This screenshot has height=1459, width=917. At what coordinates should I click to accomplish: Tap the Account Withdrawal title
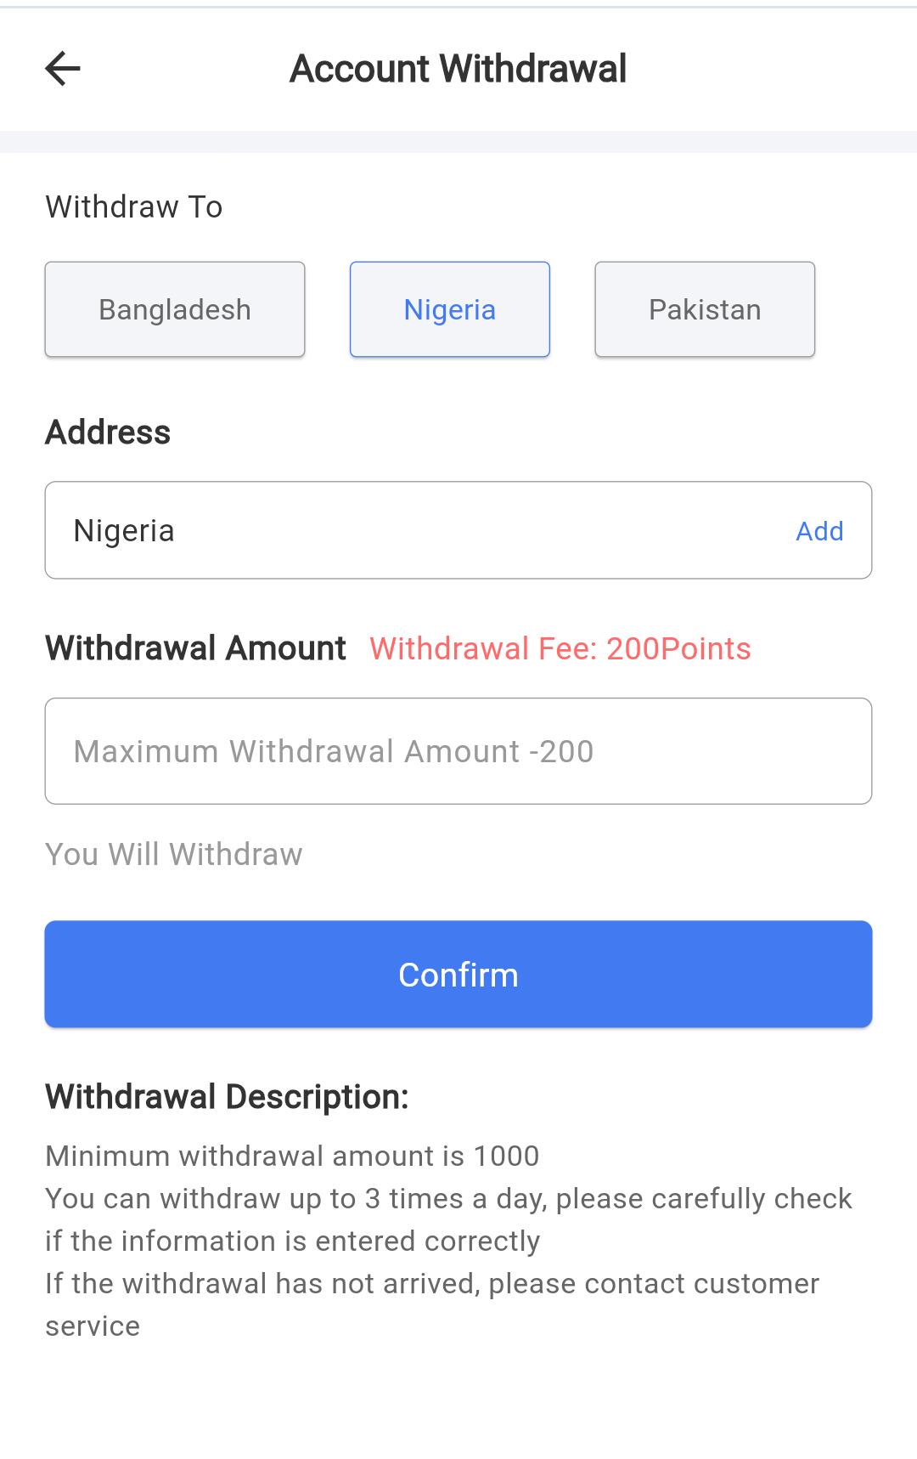(458, 68)
